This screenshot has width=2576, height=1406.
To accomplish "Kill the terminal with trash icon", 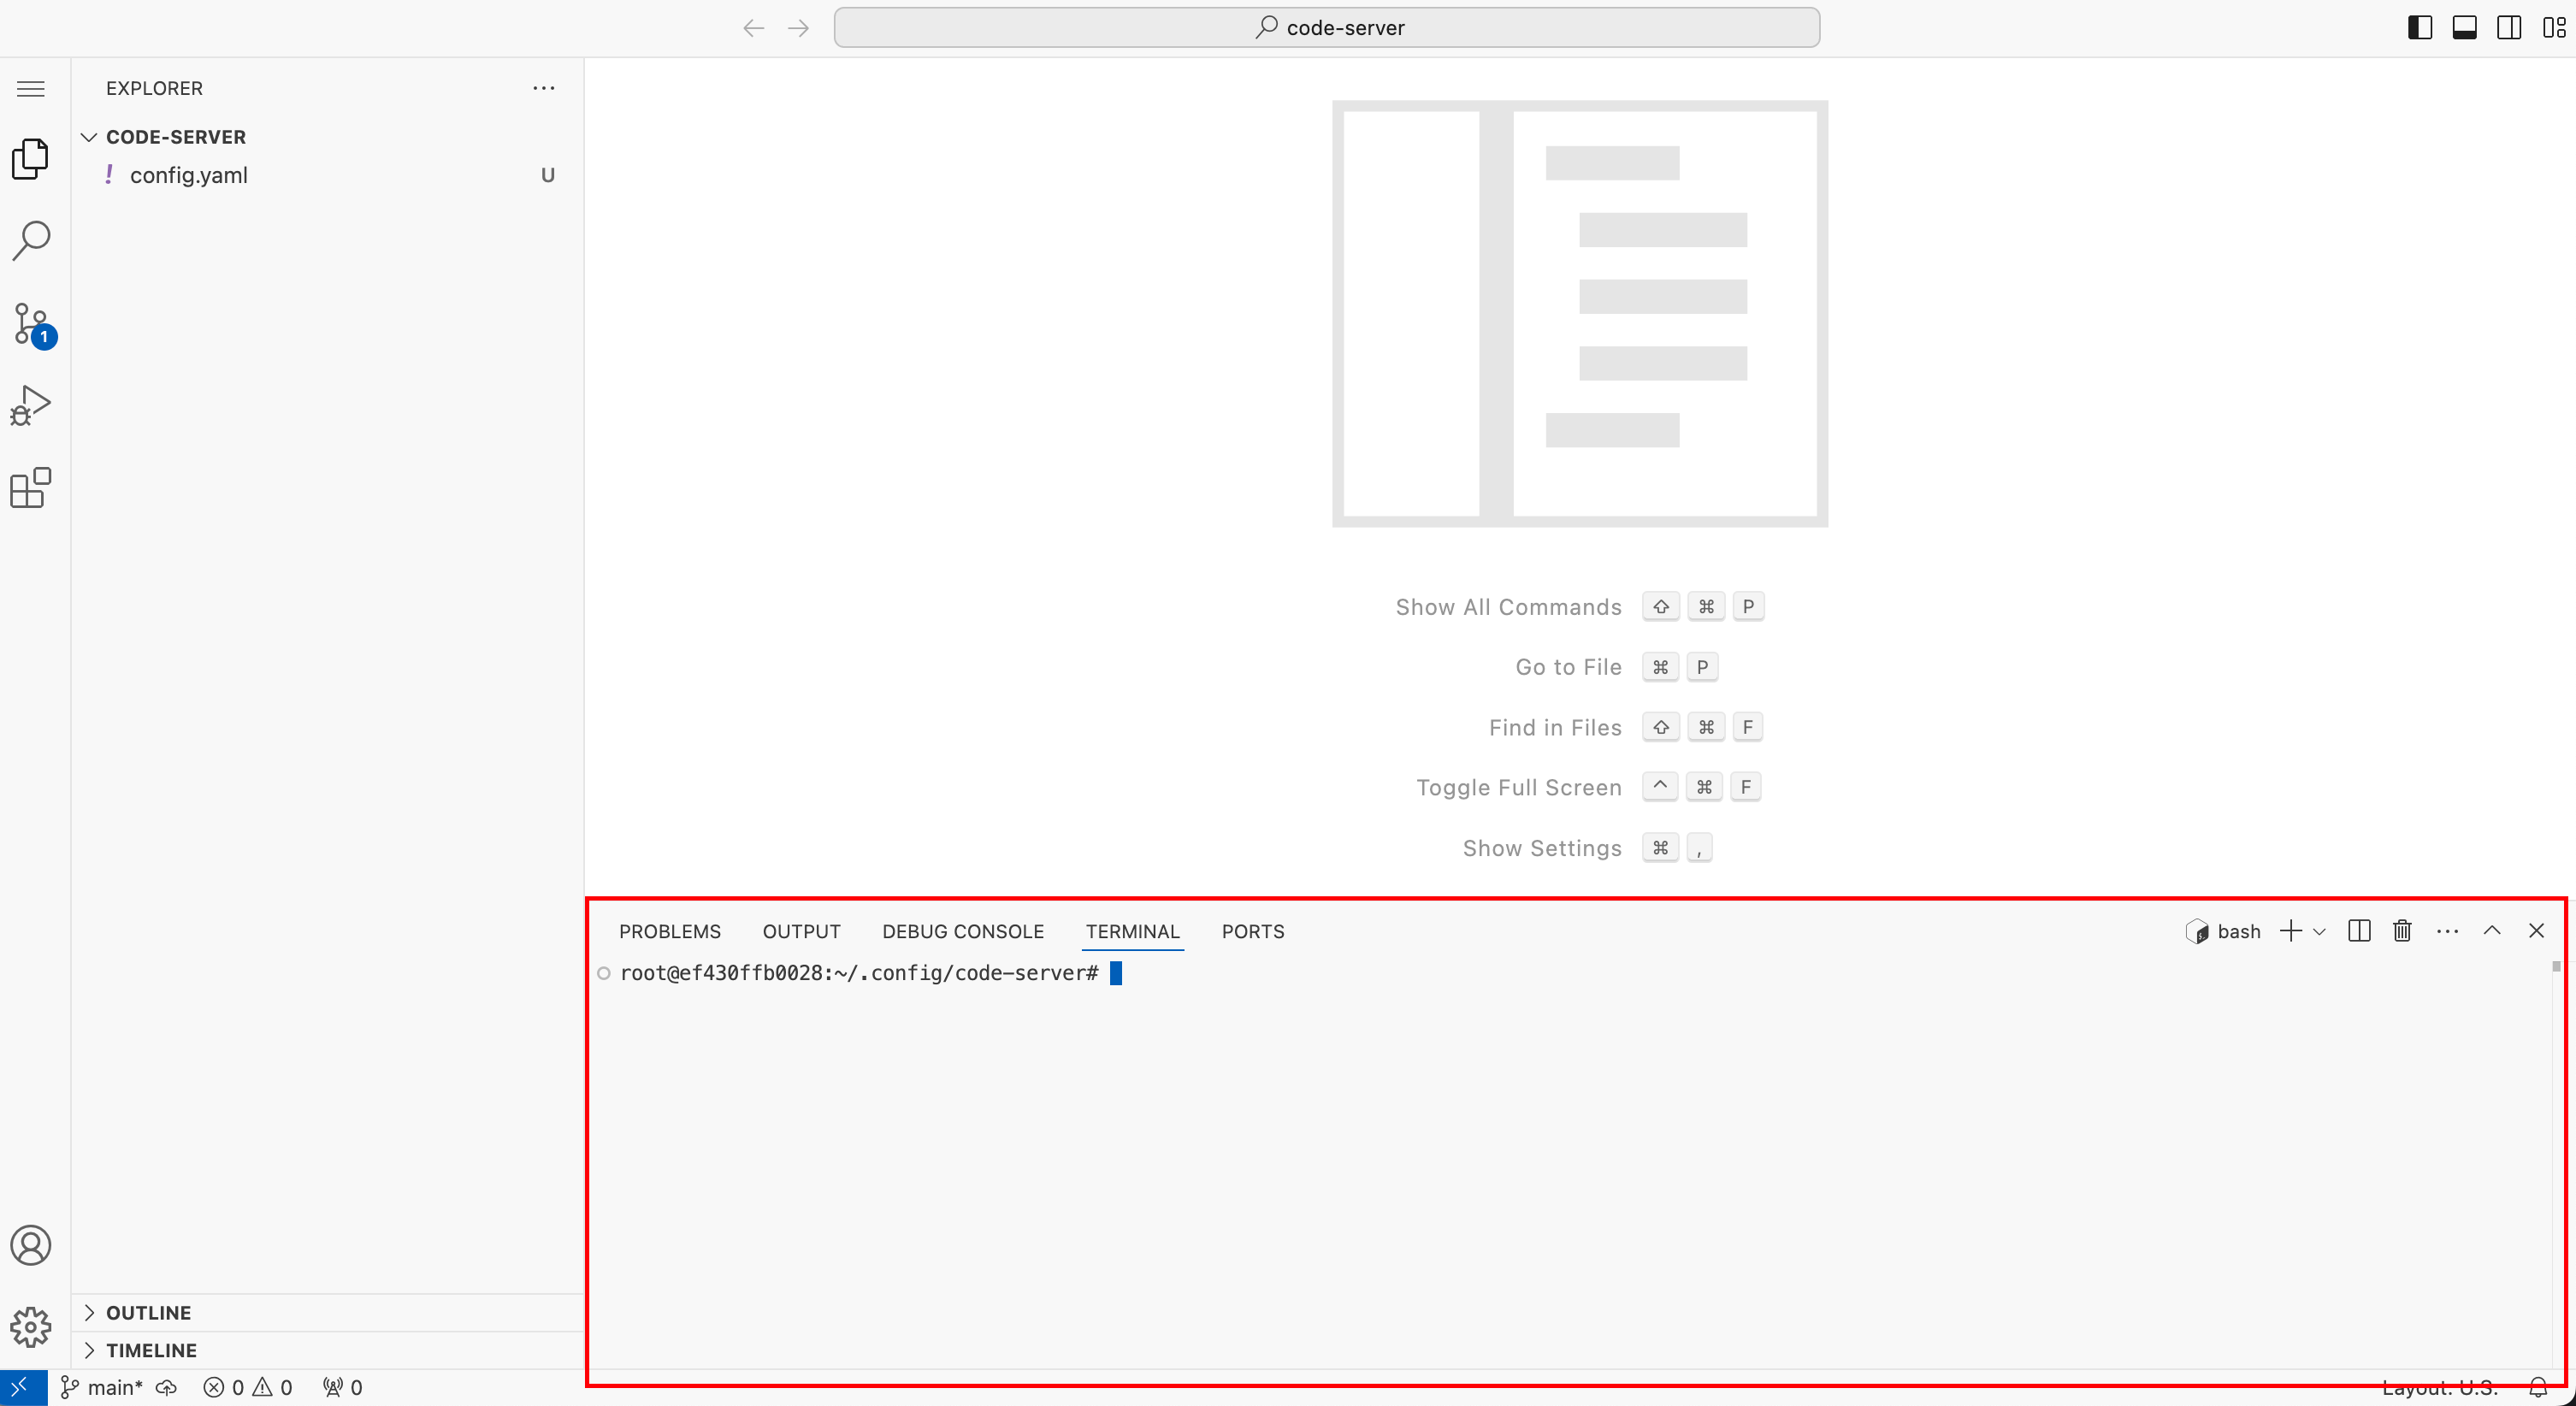I will point(2402,931).
